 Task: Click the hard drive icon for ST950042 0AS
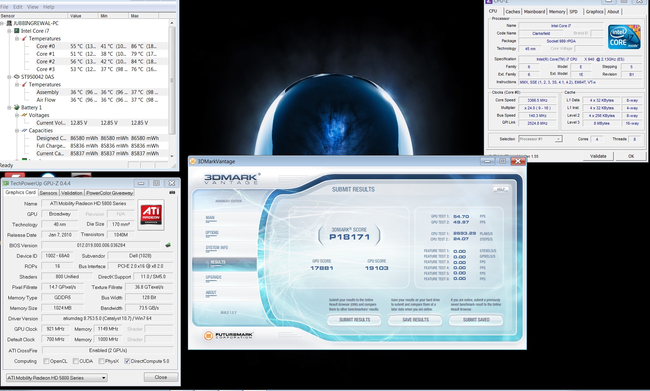pos(17,77)
